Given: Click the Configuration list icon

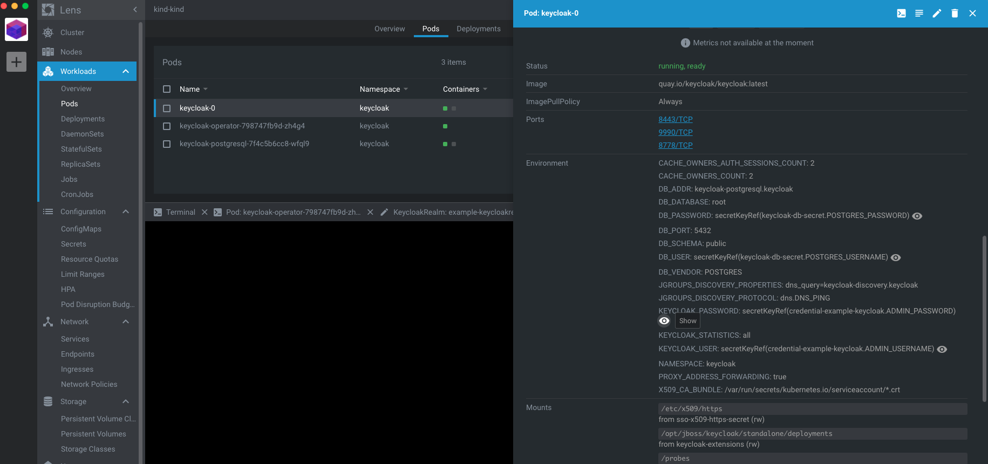Looking at the screenshot, I should coord(48,211).
